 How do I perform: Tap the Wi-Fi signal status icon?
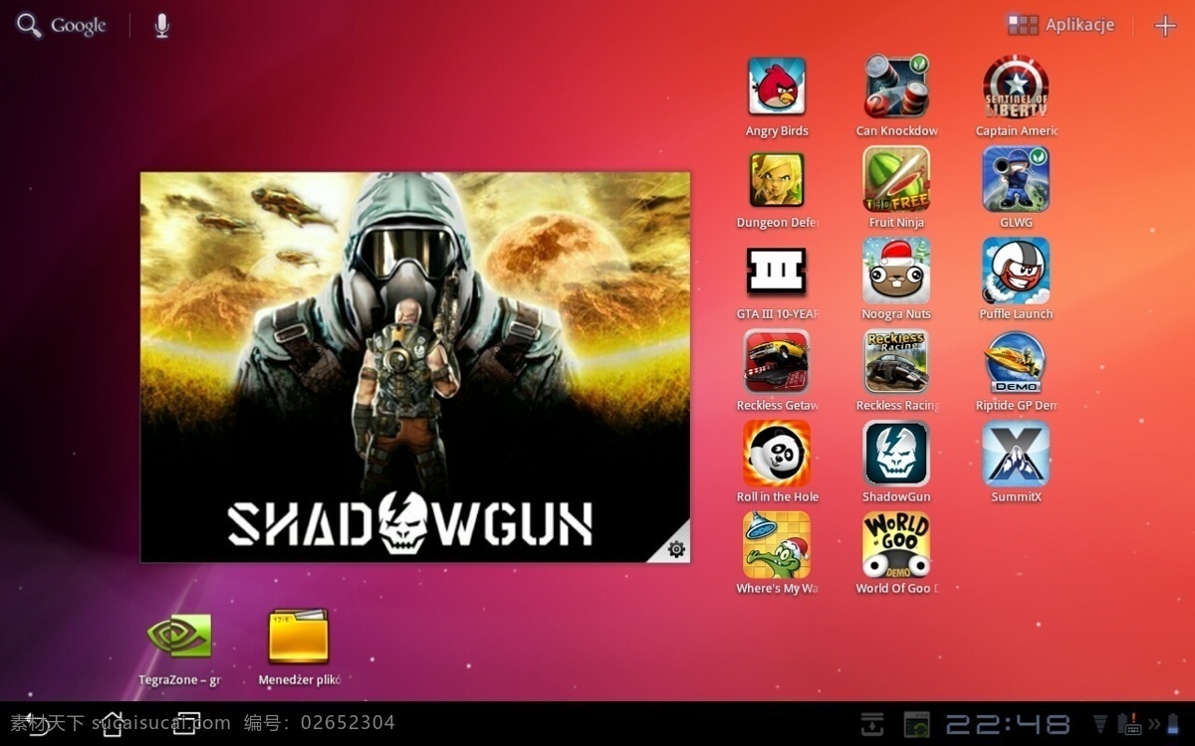[x=1100, y=724]
